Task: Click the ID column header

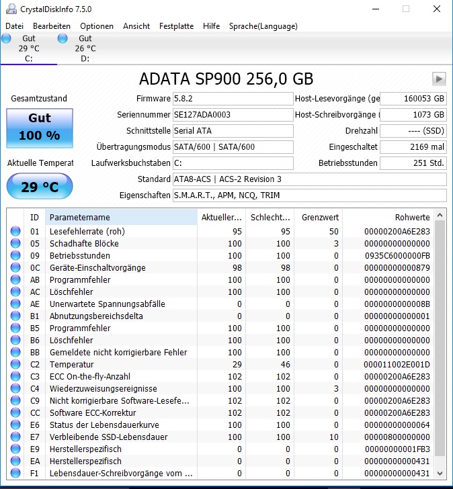Action: coord(34,218)
